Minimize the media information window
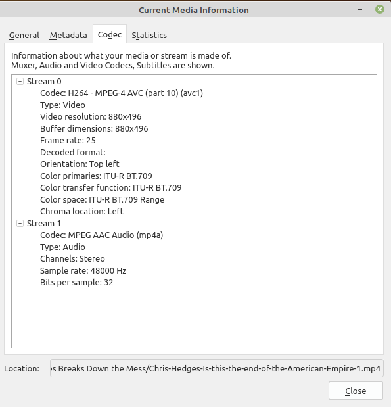Viewport: 391px width, 407px height. pos(360,9)
